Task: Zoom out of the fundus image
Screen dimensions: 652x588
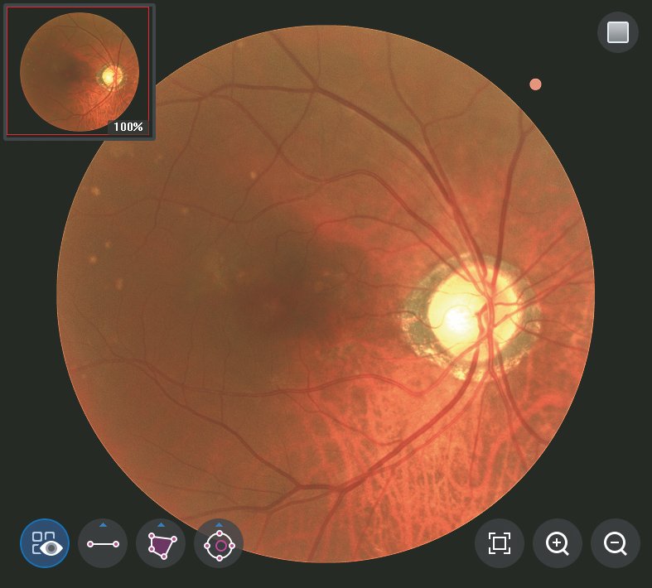Action: tap(616, 543)
